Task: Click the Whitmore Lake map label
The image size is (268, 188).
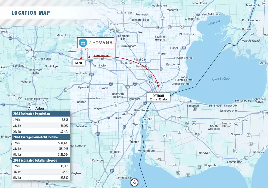Action: tap(36, 71)
